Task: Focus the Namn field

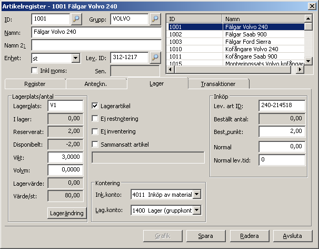Action: [97, 32]
